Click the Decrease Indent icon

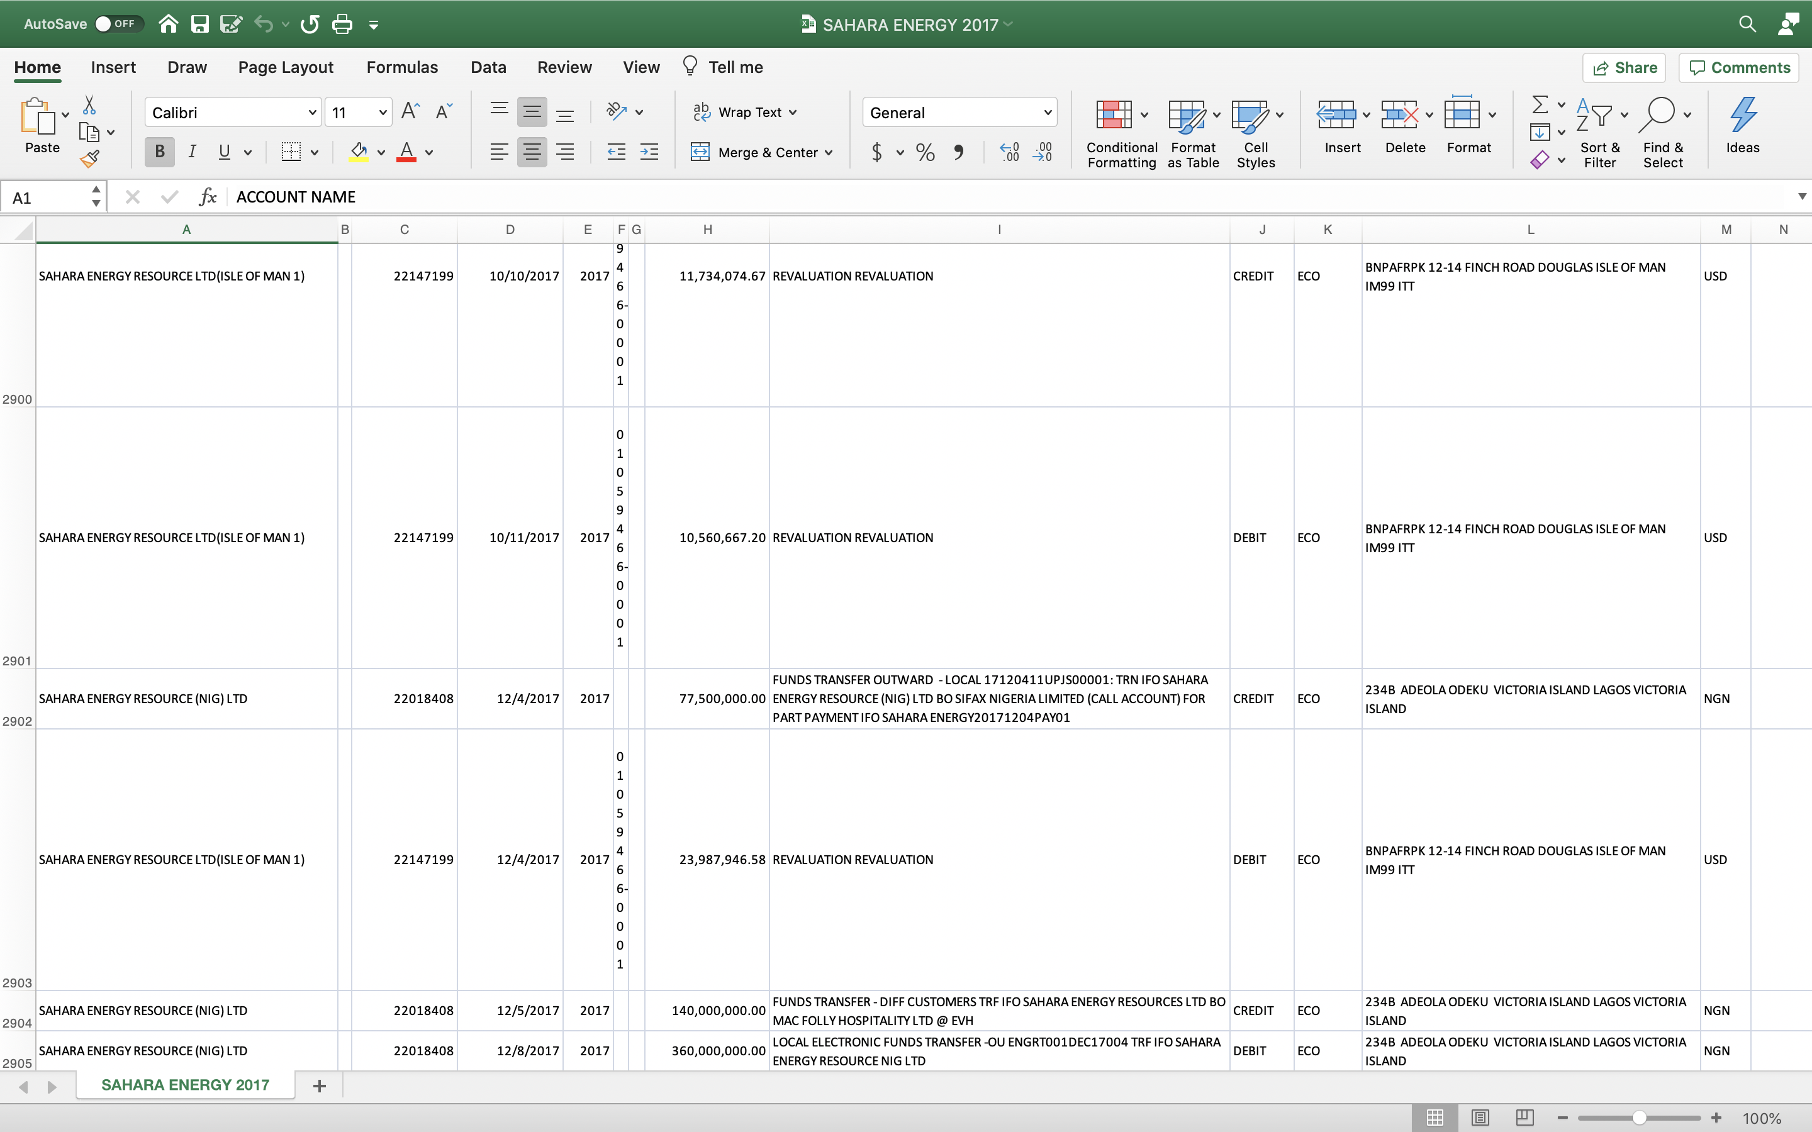(616, 152)
